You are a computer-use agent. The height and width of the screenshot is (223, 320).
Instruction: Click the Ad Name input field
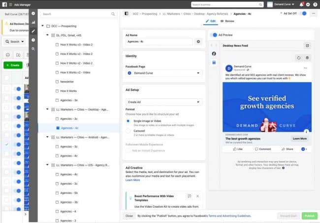pyautogui.click(x=159, y=42)
